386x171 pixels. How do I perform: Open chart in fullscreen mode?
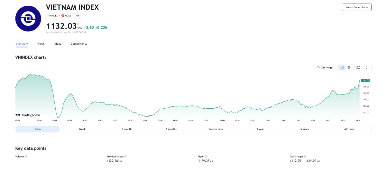point(368,67)
